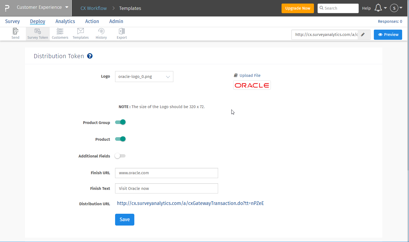
Task: View the History icon
Action: point(101,34)
